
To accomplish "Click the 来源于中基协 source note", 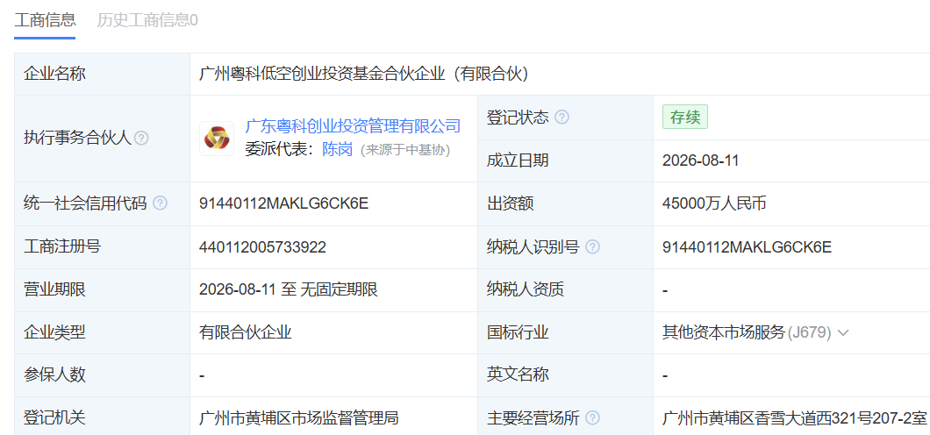I will [x=405, y=150].
